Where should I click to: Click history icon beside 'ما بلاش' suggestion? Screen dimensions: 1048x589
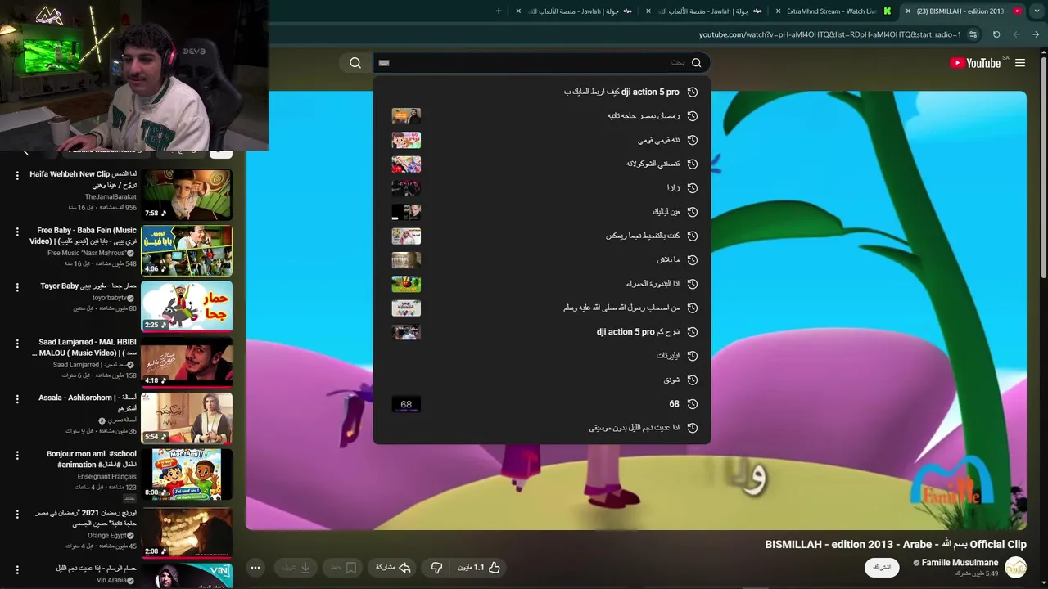(x=693, y=260)
